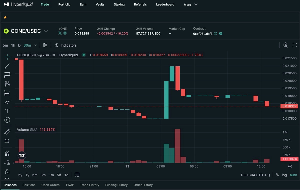Expand the timeframe interval dropdown arrow
This screenshot has width=300, height=190.
coord(35,45)
